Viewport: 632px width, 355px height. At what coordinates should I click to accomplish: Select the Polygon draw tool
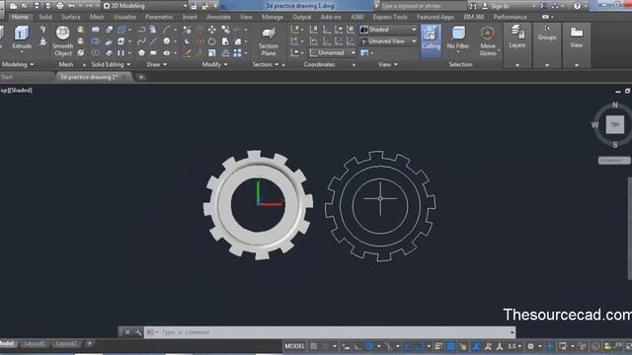pos(141,52)
